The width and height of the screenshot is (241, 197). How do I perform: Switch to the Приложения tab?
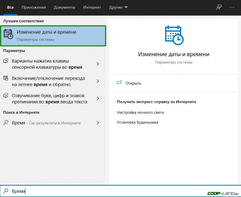(x=34, y=7)
